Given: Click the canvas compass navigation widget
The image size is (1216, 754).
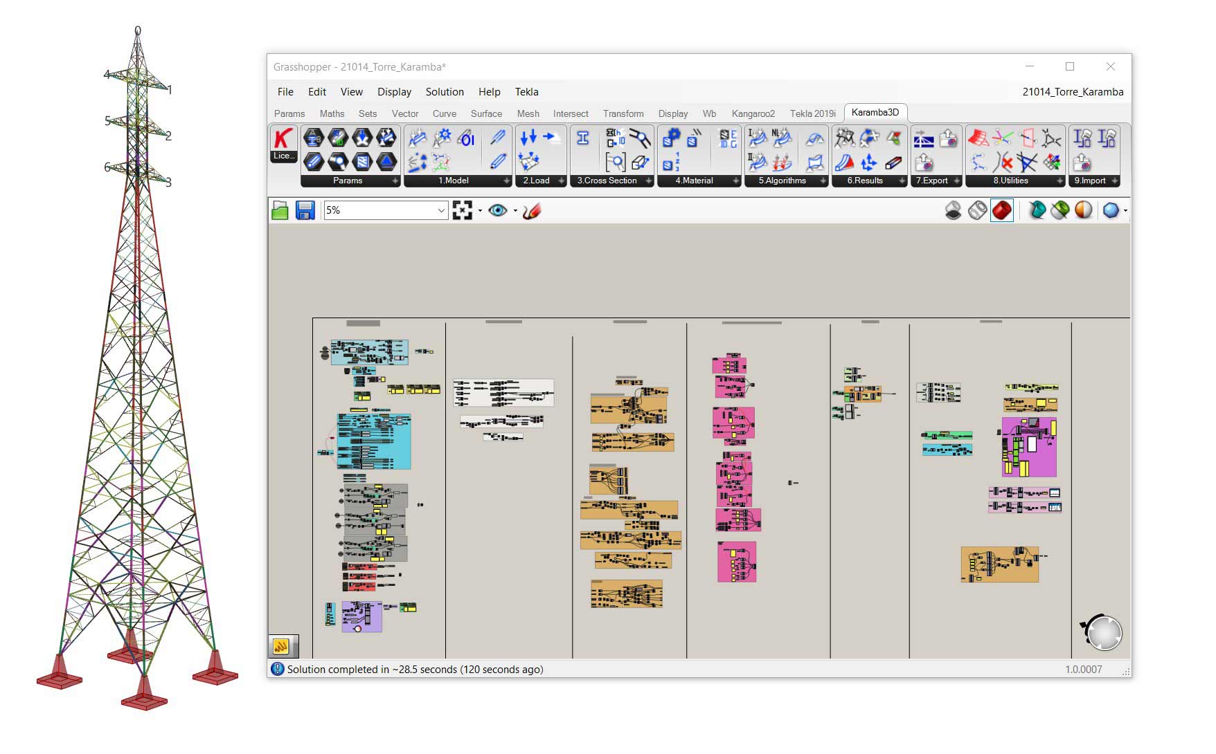Looking at the screenshot, I should click(x=1102, y=632).
